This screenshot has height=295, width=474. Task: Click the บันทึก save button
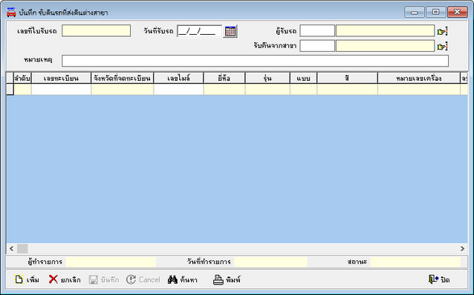104,279
